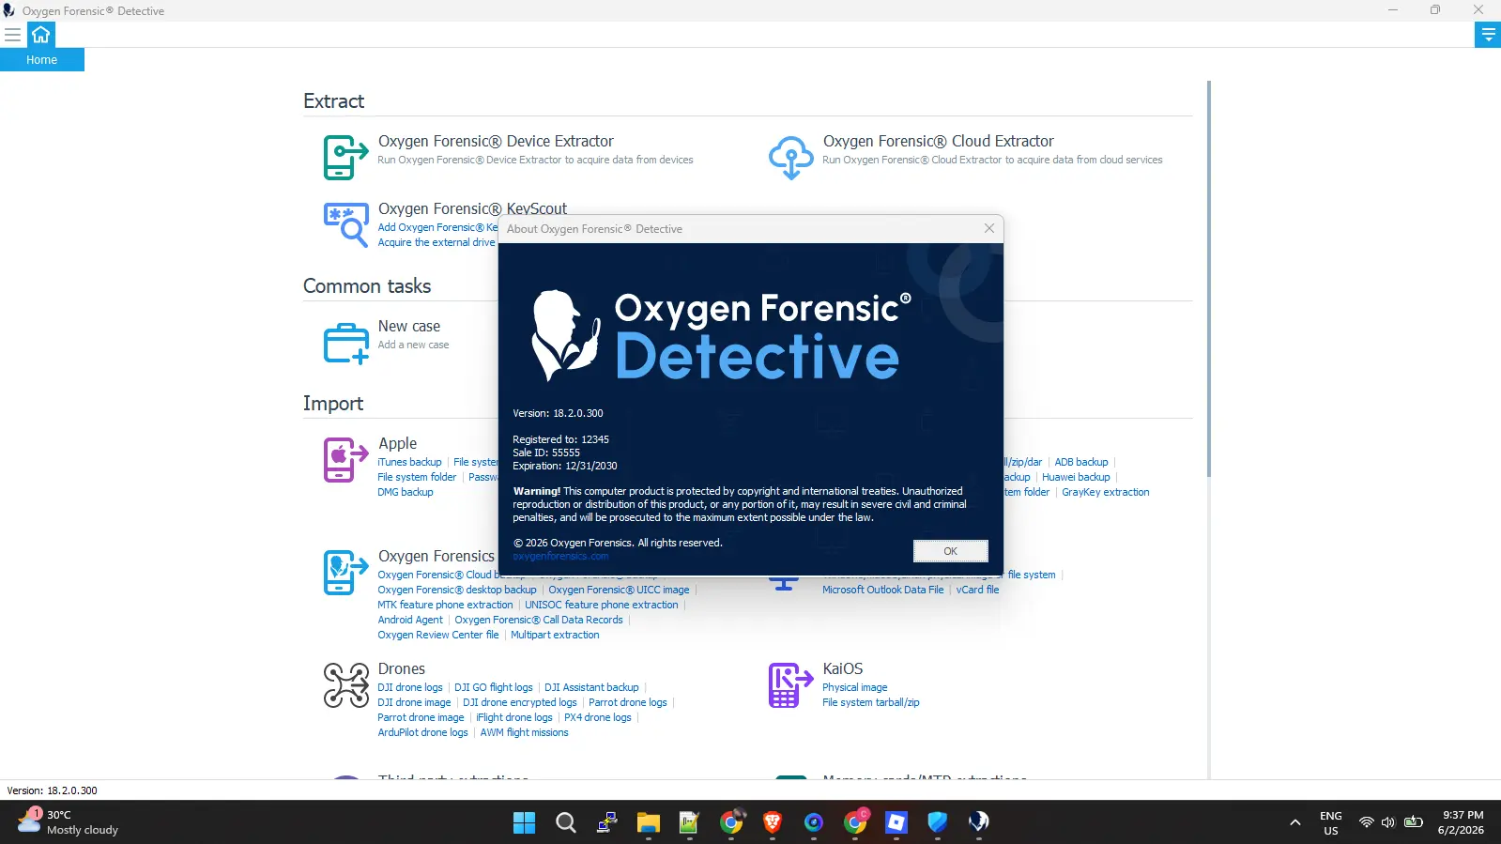This screenshot has height=844, width=1501.
Task: Click the page vertical scrollbar
Action: point(1208,278)
